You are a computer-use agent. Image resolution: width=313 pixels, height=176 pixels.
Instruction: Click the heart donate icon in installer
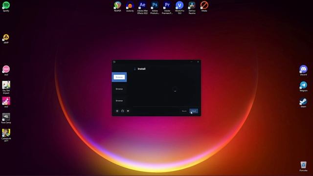click(128, 111)
